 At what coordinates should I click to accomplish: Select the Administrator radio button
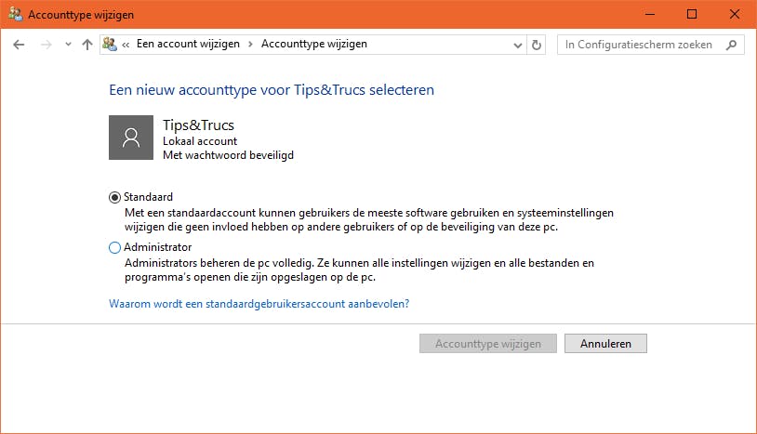tap(115, 248)
